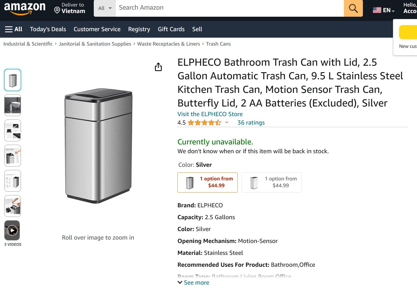Select the first product image thumbnail
The width and height of the screenshot is (417, 288).
point(12,80)
